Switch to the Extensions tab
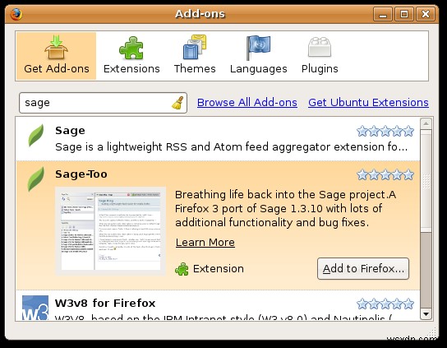The width and height of the screenshot is (447, 348). pos(131,56)
